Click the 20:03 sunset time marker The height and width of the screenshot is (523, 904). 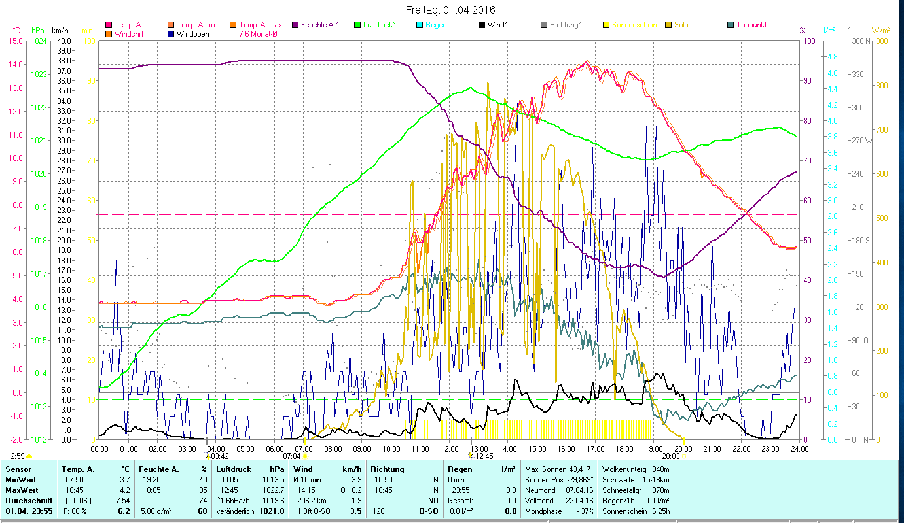click(671, 456)
